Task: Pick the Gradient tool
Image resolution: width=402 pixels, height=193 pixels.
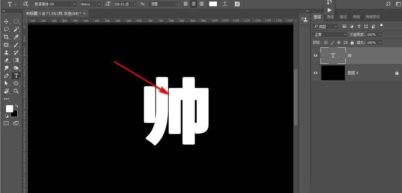Action: (16, 60)
